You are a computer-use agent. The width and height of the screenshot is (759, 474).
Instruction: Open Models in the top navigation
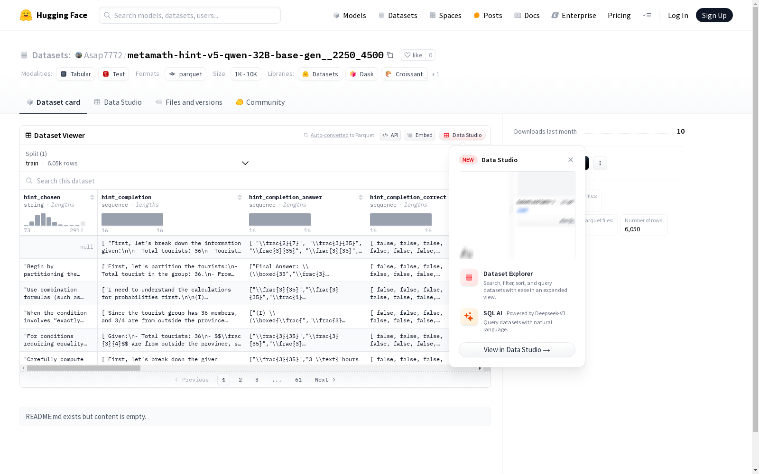pyautogui.click(x=350, y=15)
